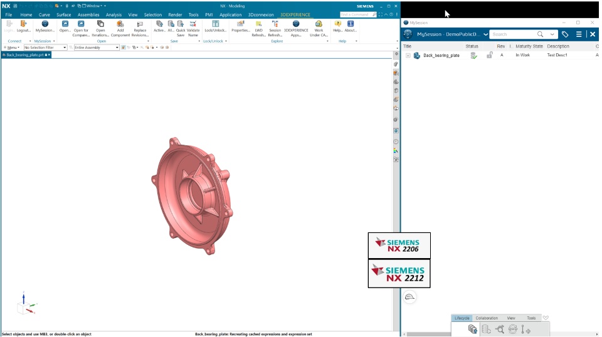The height and width of the screenshot is (337, 602).
Task: Click the All save icon
Action: [171, 24]
